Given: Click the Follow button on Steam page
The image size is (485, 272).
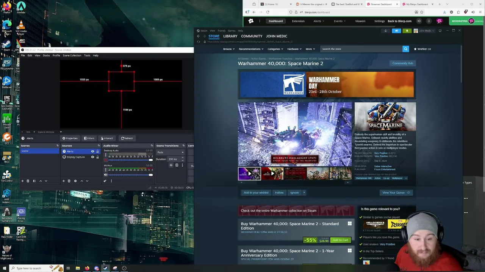Looking at the screenshot, I should [279, 193].
